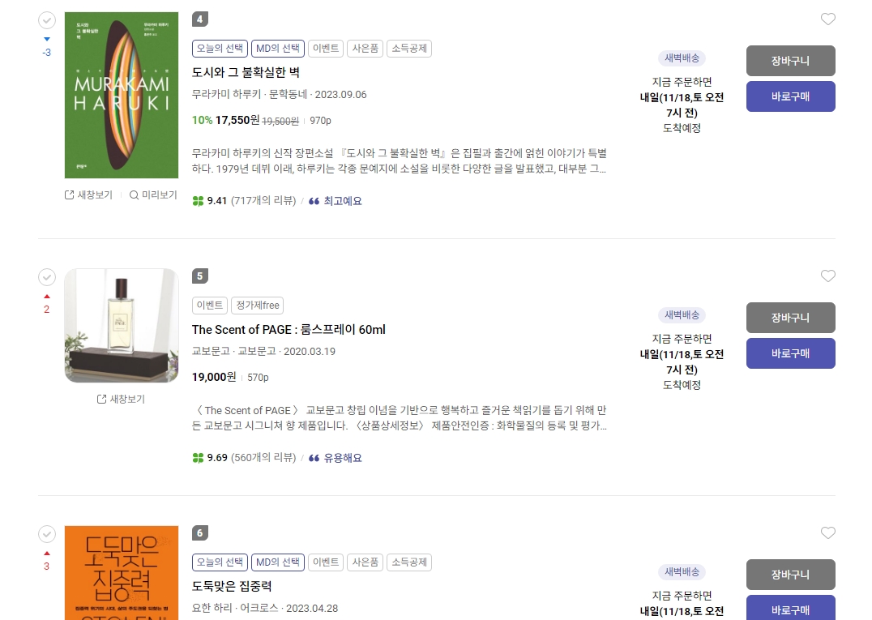Click the 이벤트 tag on the first book
The height and width of the screenshot is (620, 872).
[326, 49]
